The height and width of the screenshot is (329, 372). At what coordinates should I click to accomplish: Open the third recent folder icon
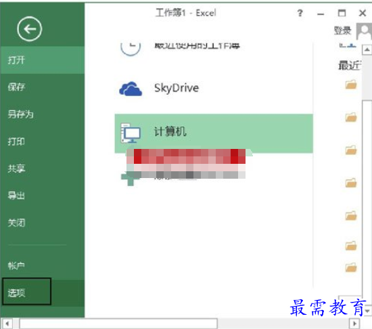pos(351,150)
